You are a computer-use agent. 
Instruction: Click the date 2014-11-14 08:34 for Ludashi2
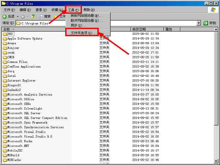(x=145, y=90)
